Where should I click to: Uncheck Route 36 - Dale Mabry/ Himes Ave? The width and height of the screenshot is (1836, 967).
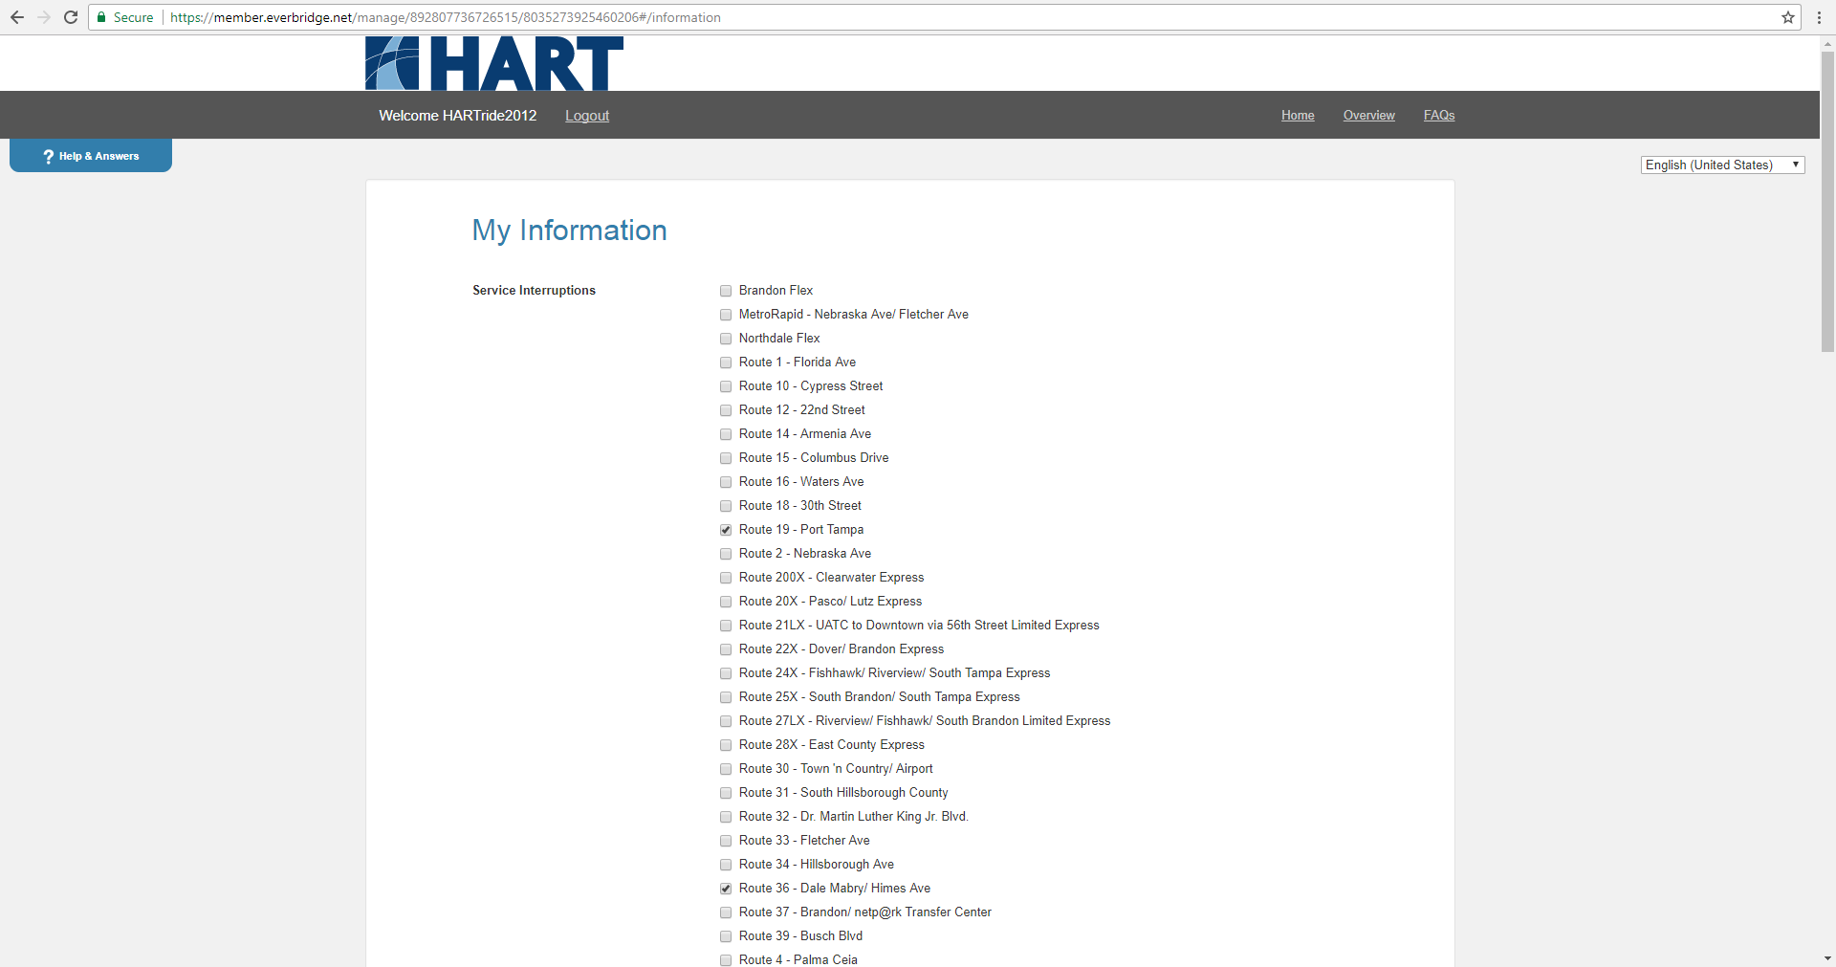(x=726, y=889)
